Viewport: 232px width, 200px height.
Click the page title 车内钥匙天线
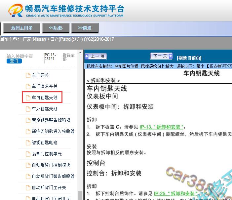coord(202,73)
